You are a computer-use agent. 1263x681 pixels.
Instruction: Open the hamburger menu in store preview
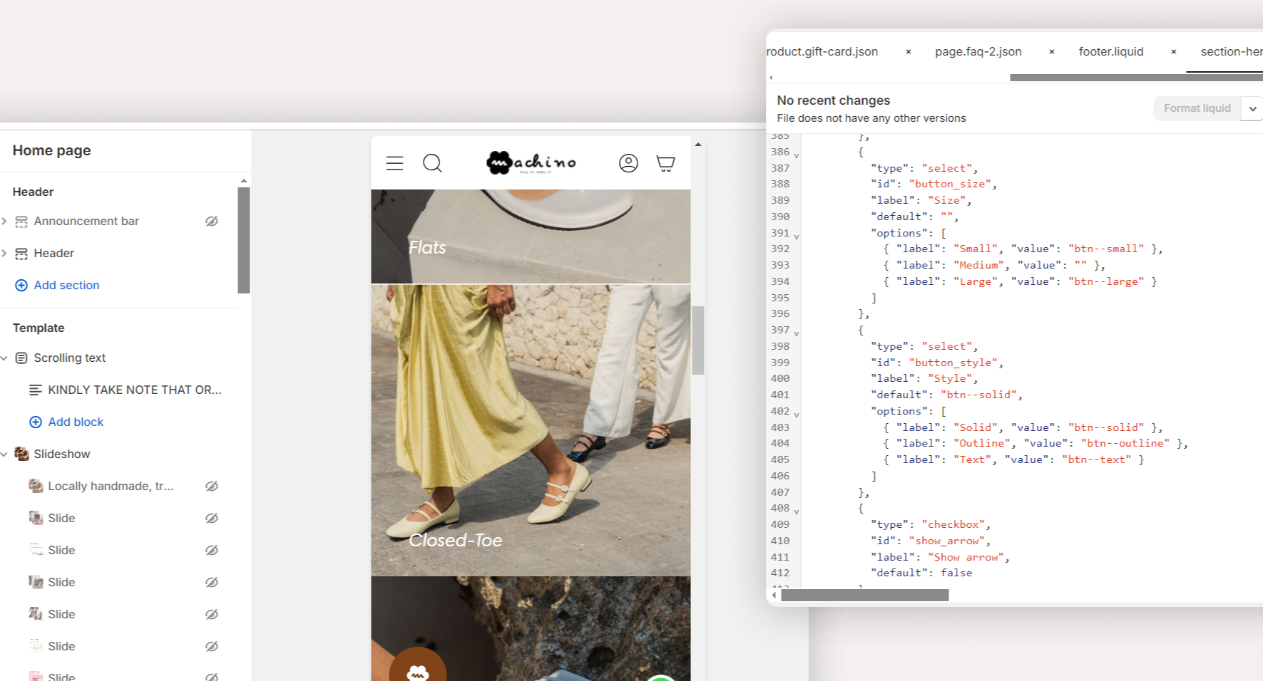(x=394, y=163)
